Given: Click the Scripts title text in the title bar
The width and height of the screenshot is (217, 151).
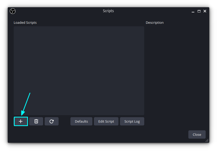Looking at the screenshot, I should [x=108, y=11].
